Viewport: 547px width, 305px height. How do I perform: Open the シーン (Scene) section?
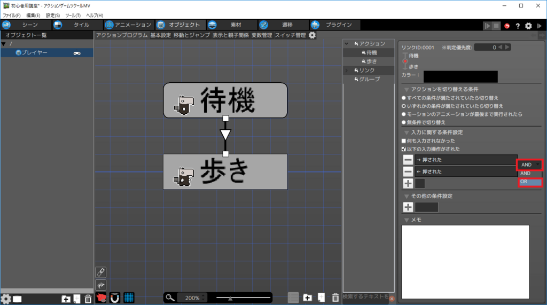pos(26,25)
